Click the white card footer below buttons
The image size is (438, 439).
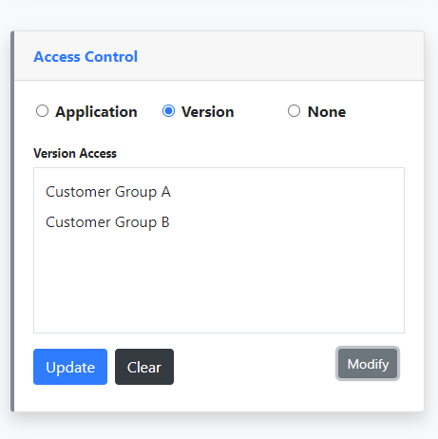(219, 398)
